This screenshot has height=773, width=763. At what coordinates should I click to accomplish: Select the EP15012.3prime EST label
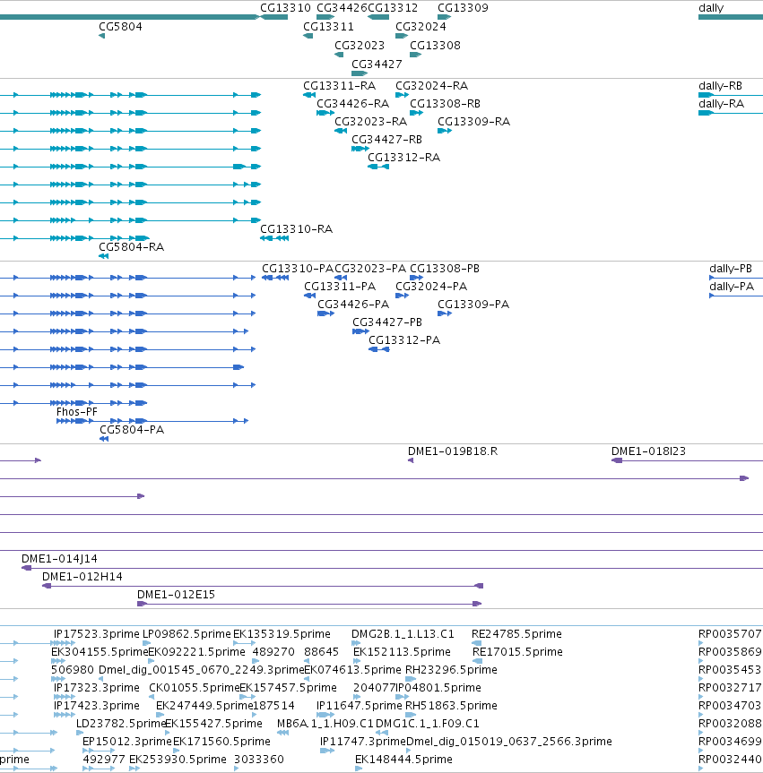click(x=126, y=742)
